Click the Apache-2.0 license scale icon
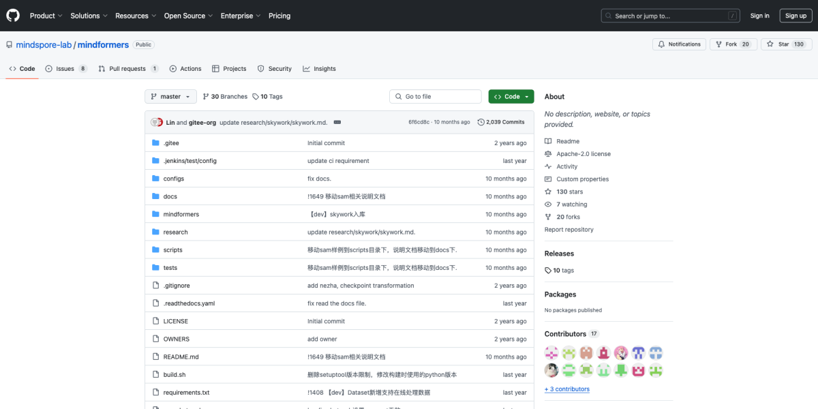Viewport: 818px width, 409px height. coord(547,153)
